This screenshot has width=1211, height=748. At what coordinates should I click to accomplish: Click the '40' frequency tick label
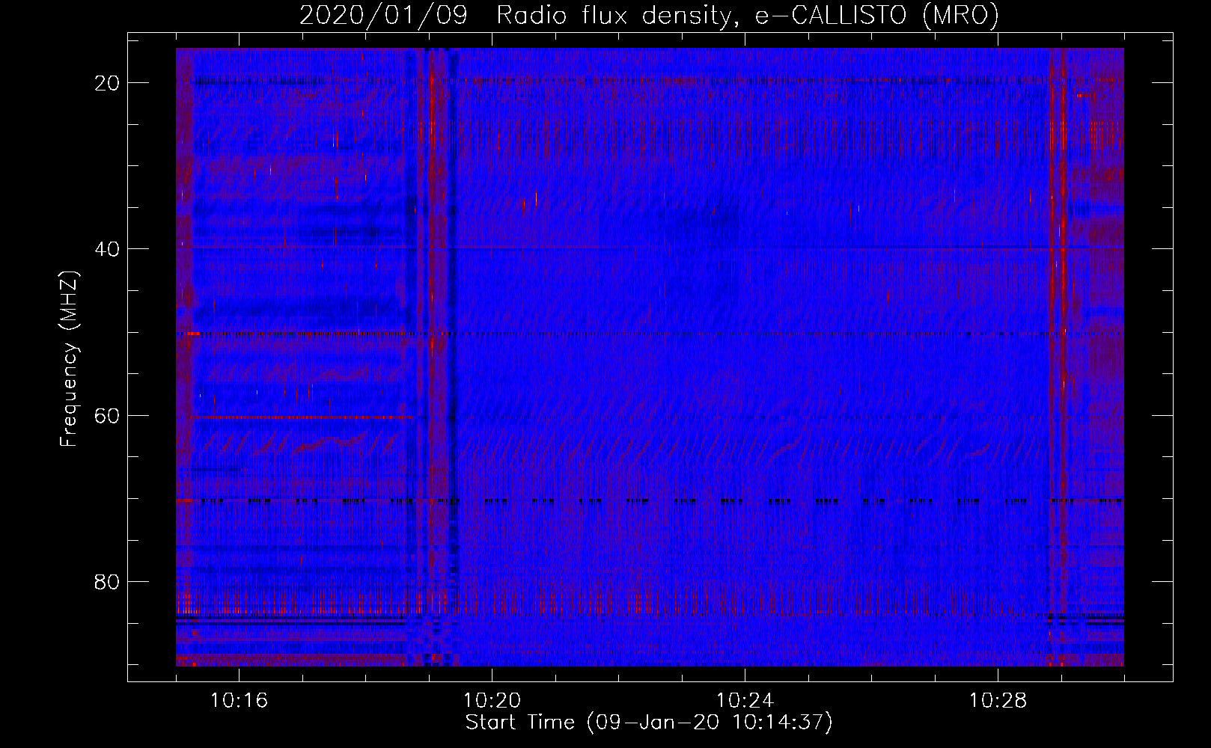(x=108, y=249)
